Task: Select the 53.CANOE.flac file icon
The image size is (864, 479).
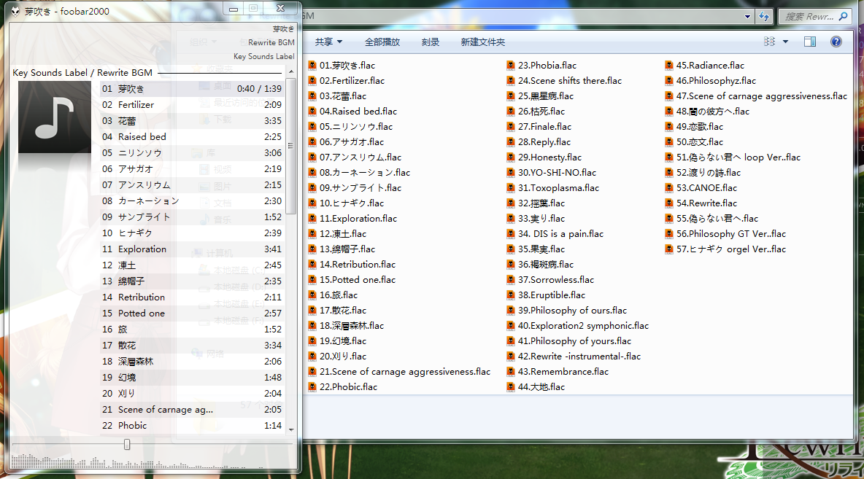Action: [670, 188]
